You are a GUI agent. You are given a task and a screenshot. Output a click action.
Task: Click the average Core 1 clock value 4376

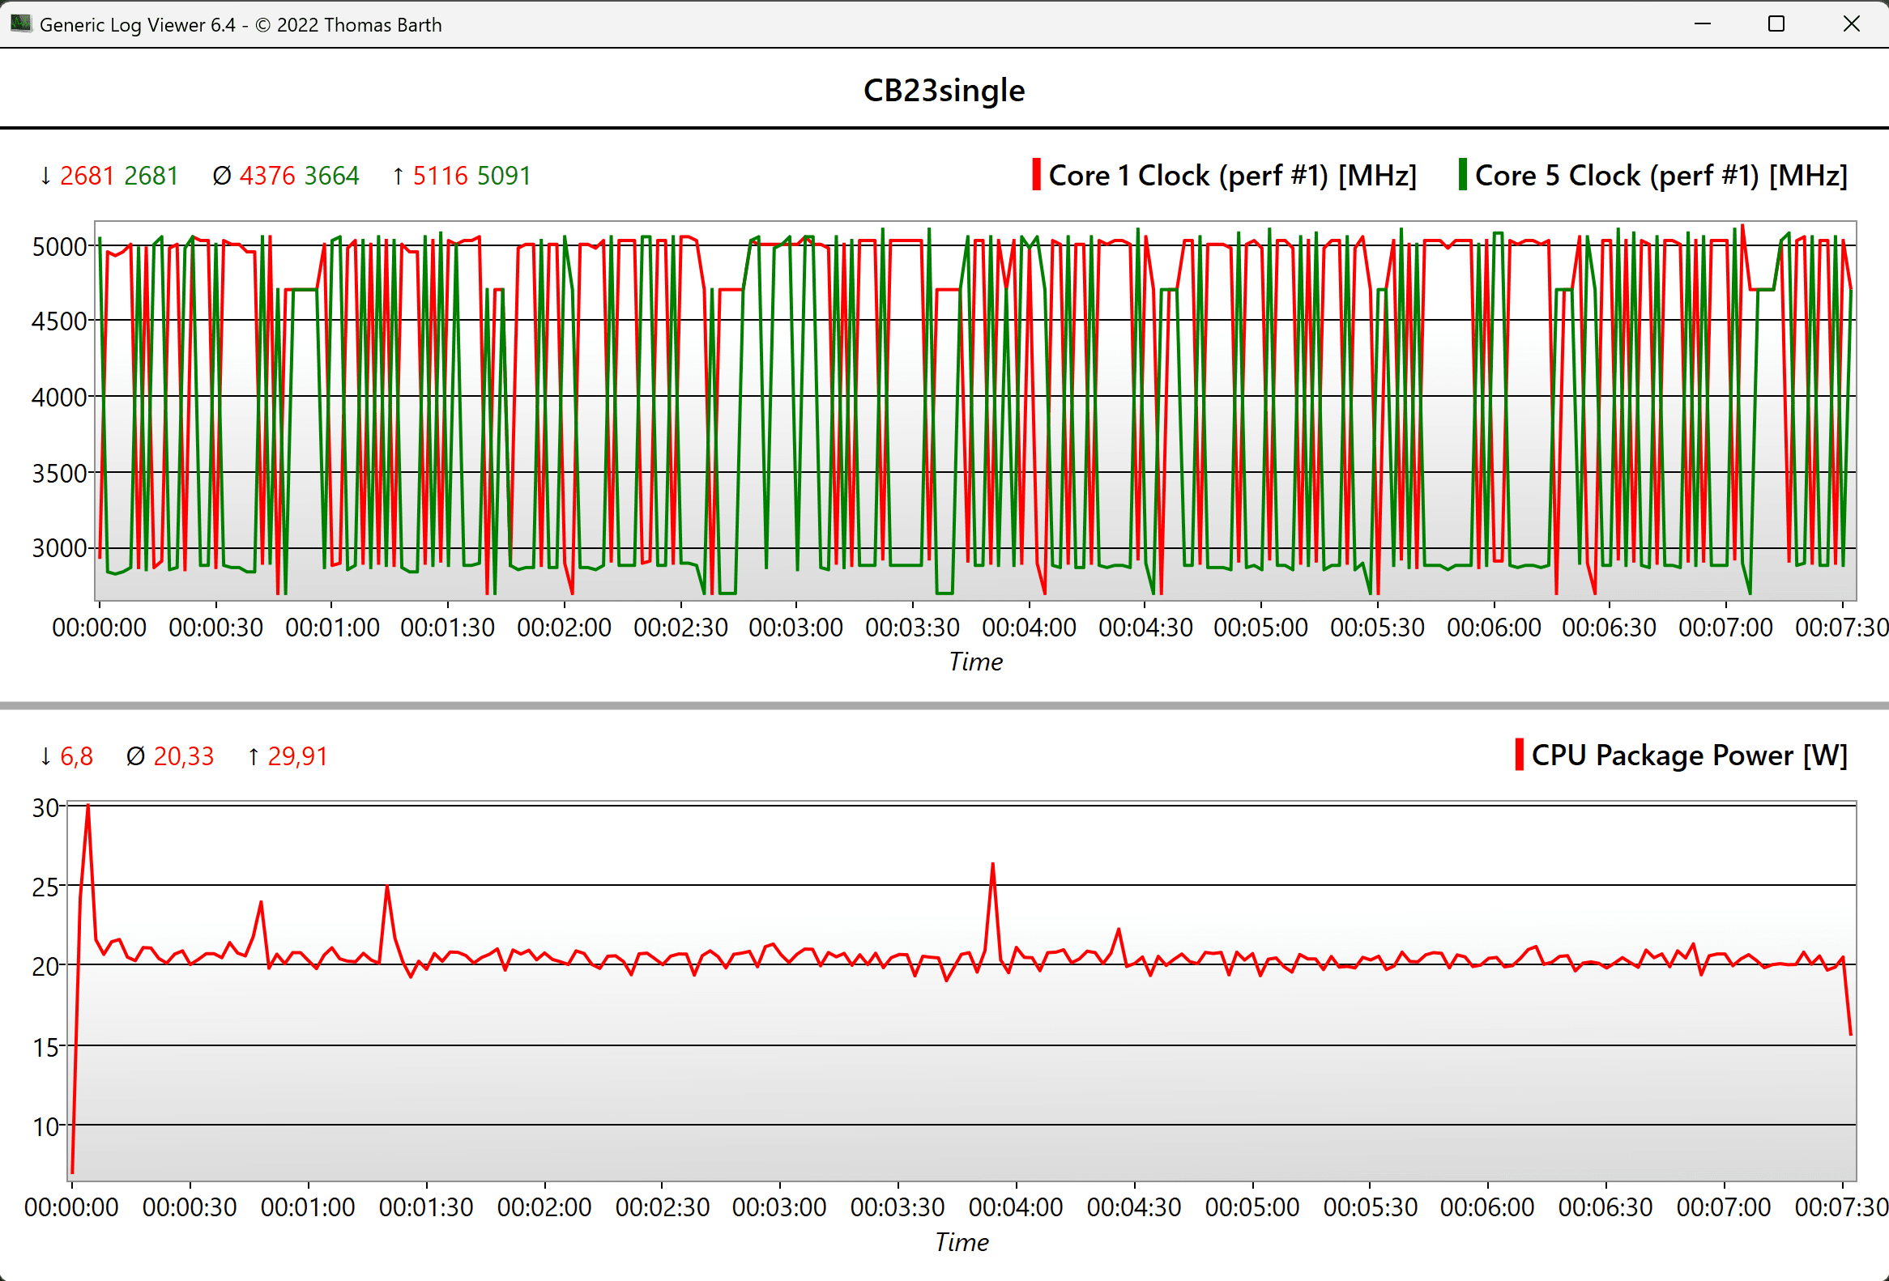point(267,176)
